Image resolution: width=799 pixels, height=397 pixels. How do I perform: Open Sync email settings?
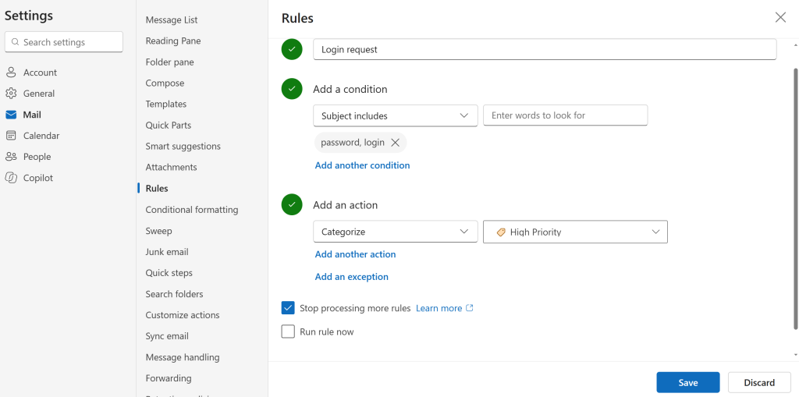[167, 336]
